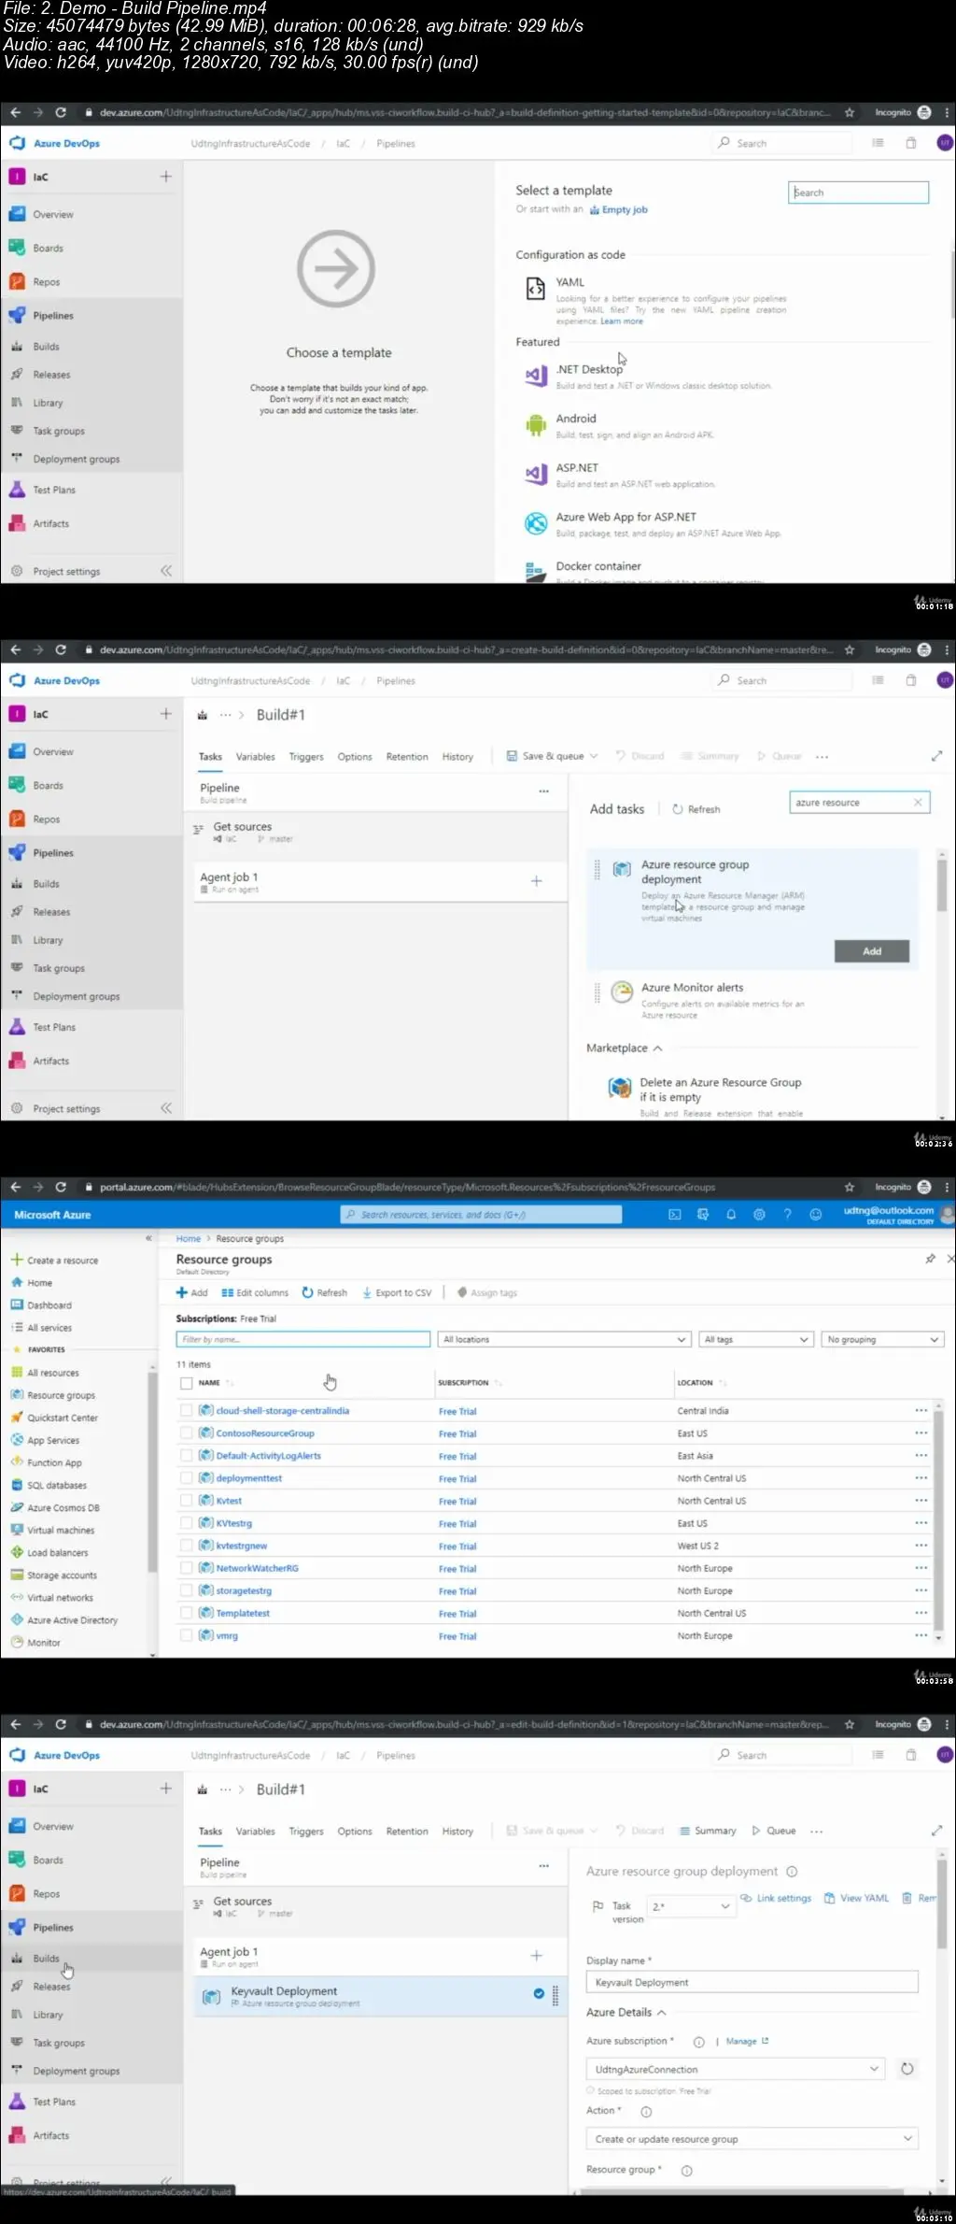Click the Templatetest resource group name
The height and width of the screenshot is (2224, 956).
tap(243, 1613)
